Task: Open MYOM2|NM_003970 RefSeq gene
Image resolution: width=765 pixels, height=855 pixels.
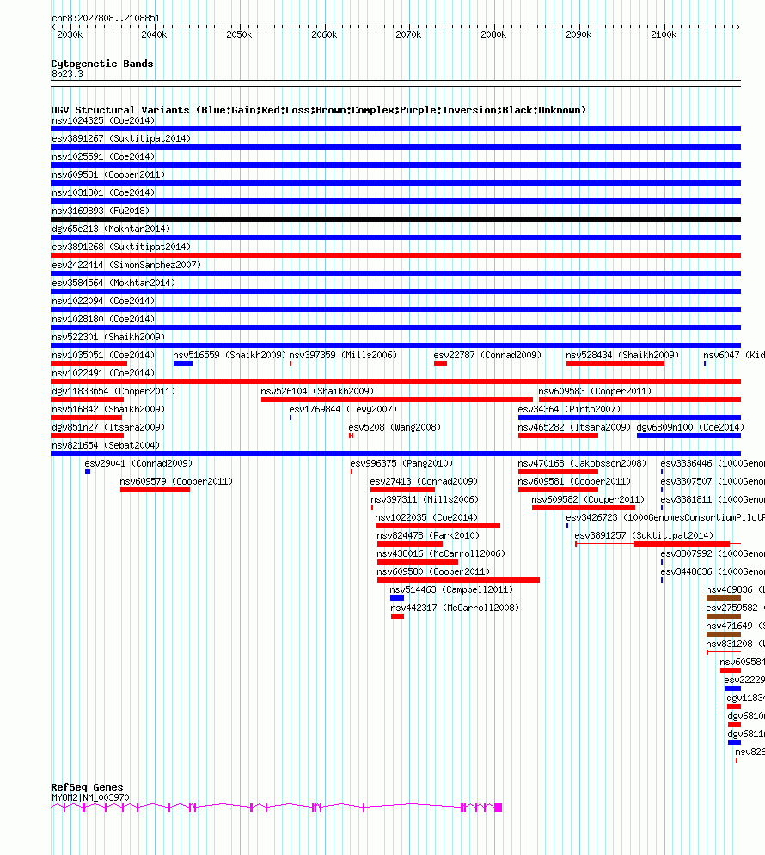Action: [277, 808]
